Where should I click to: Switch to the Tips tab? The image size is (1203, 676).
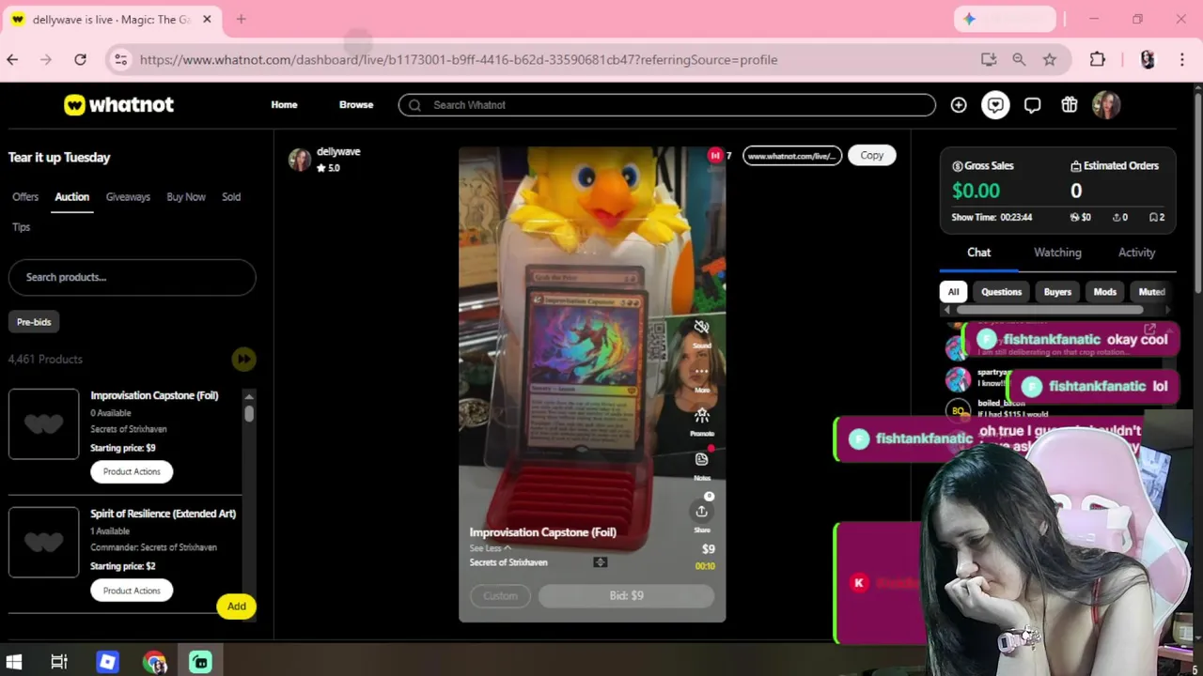(x=21, y=227)
